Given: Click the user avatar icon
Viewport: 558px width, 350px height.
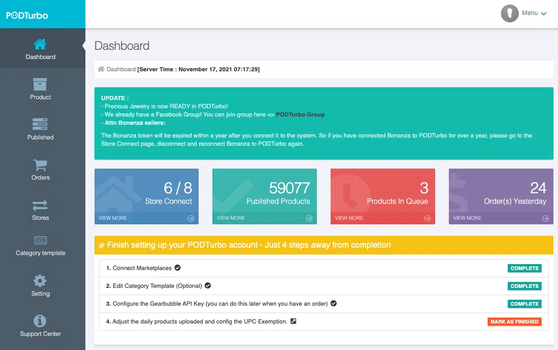Looking at the screenshot, I should [x=510, y=14].
